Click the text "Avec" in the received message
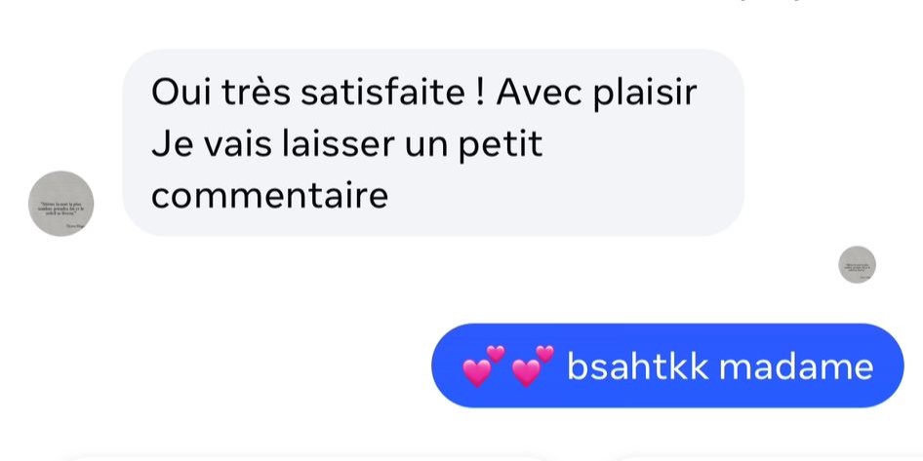This screenshot has height=461, width=923. tap(539, 93)
